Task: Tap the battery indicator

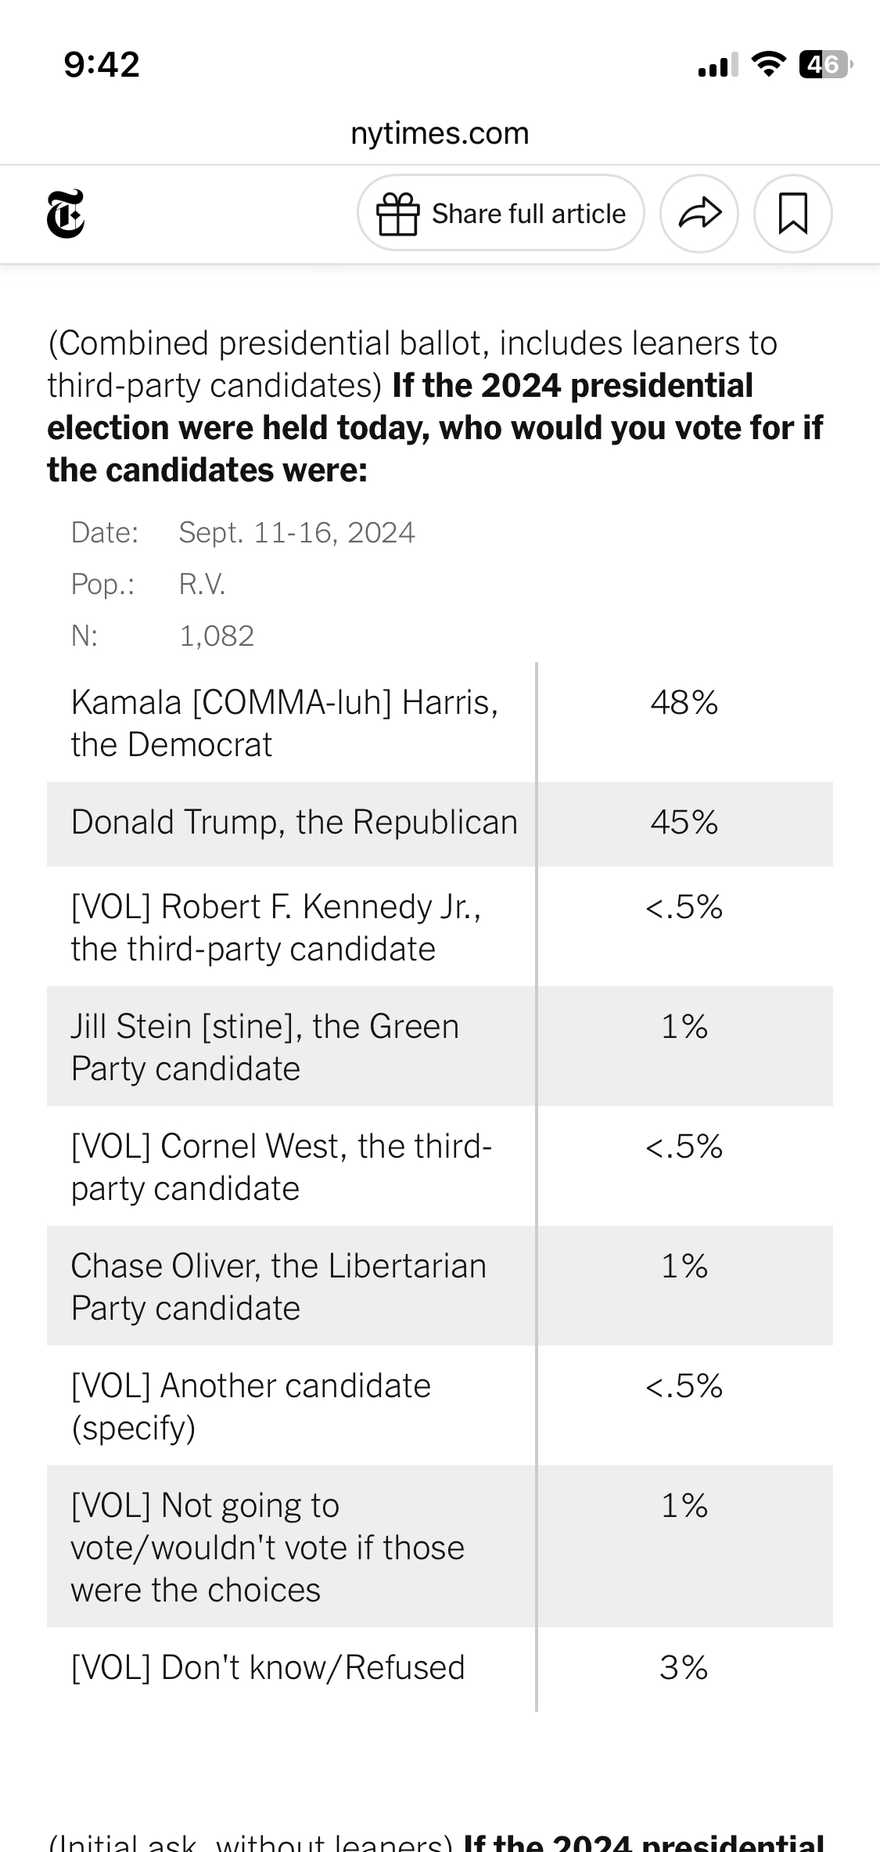Action: [824, 64]
